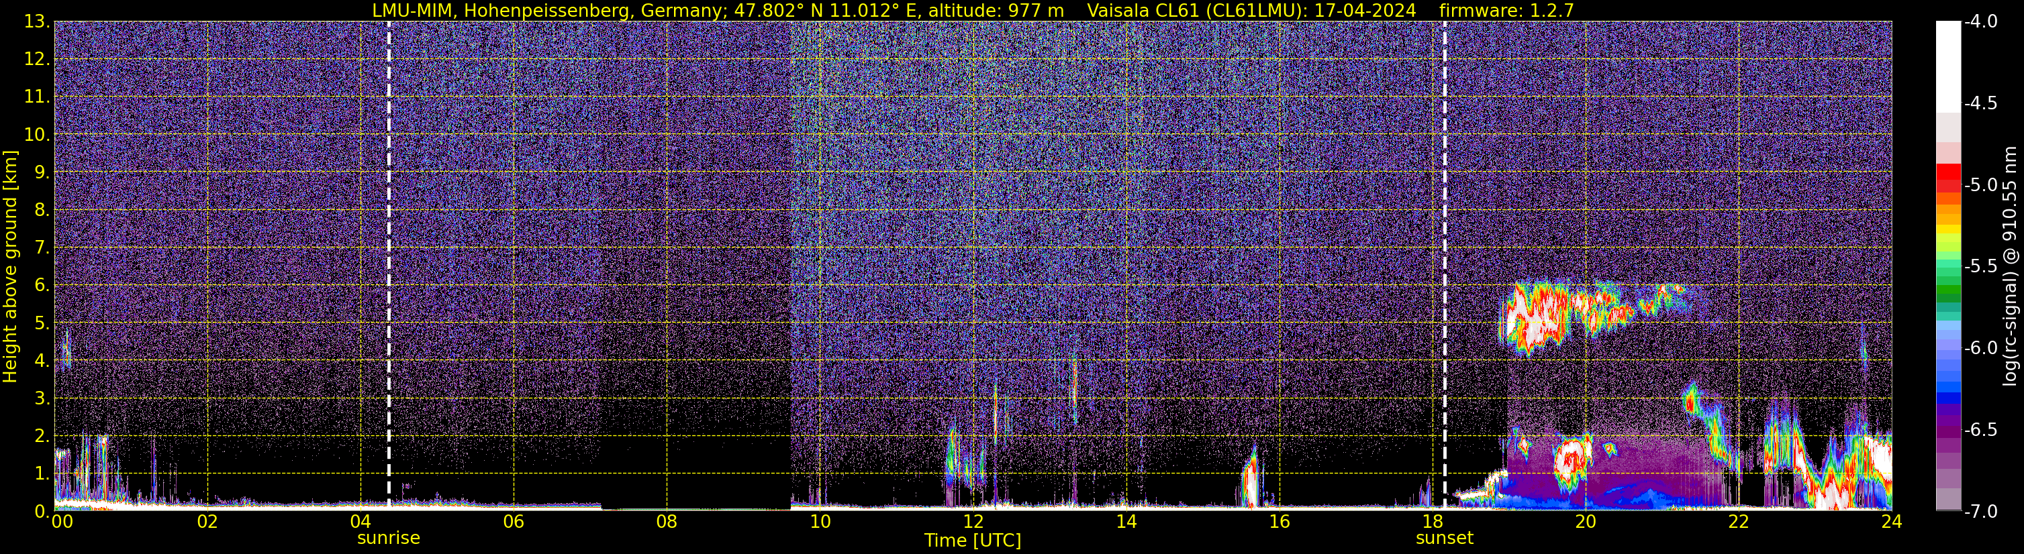Click the '16' tick on the time axis
This screenshot has height=554, width=2024.
pyautogui.click(x=1279, y=522)
